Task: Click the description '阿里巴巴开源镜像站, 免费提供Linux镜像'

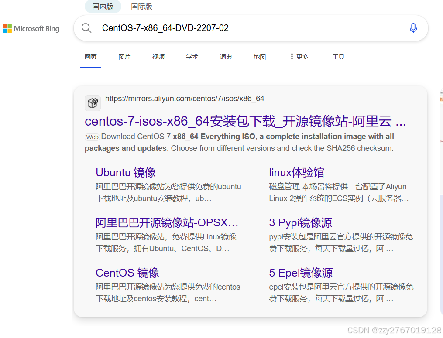Action: pos(166,237)
